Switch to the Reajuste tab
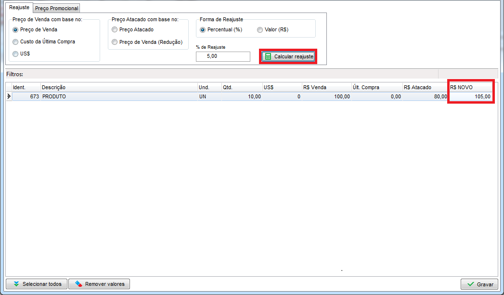Image resolution: width=504 pixels, height=295 pixels. 19,8
